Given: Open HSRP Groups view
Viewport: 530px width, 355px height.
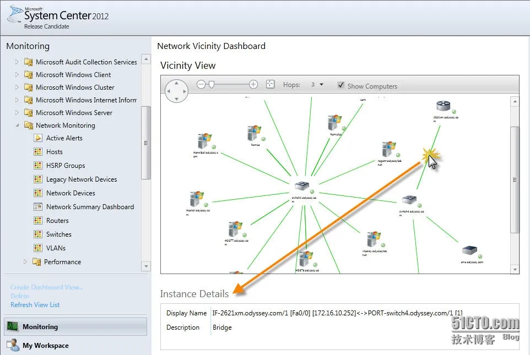Looking at the screenshot, I should (66, 166).
